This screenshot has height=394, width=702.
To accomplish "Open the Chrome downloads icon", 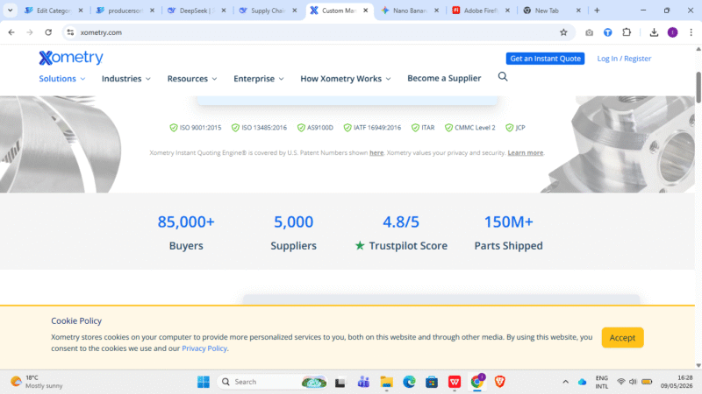I will [654, 32].
